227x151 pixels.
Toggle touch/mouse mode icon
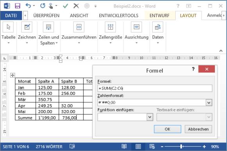(51, 6)
